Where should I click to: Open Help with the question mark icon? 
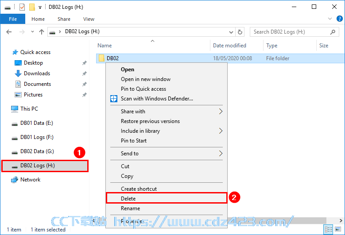tap(340, 19)
